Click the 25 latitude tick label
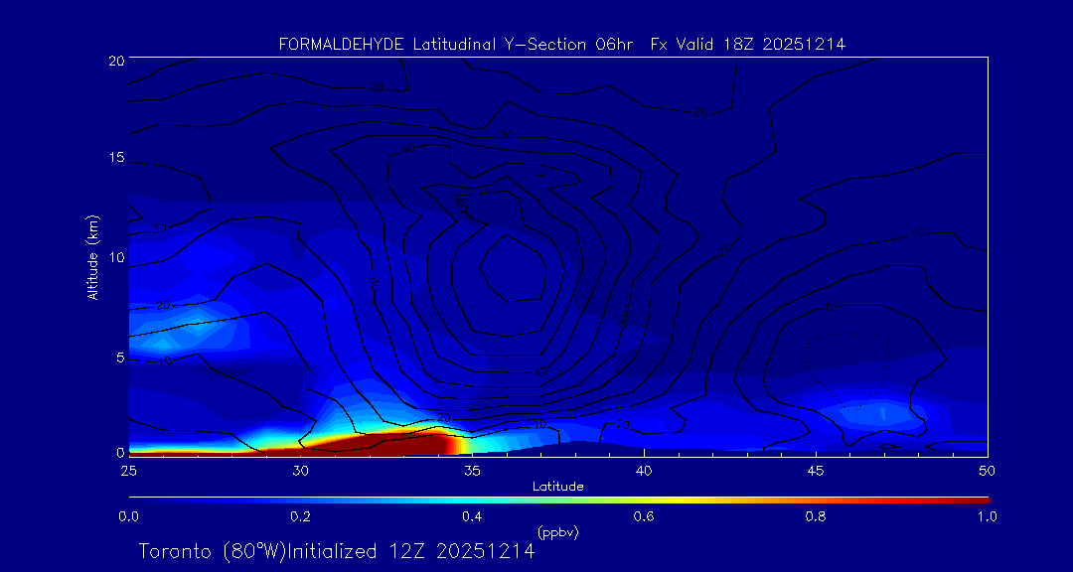 [129, 470]
